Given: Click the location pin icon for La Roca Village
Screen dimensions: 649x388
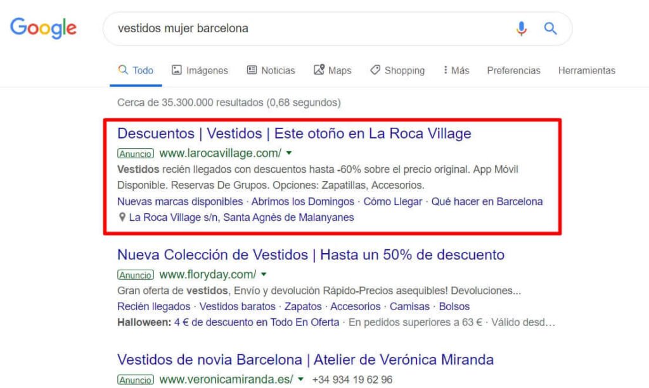Looking at the screenshot, I should click(x=122, y=217).
